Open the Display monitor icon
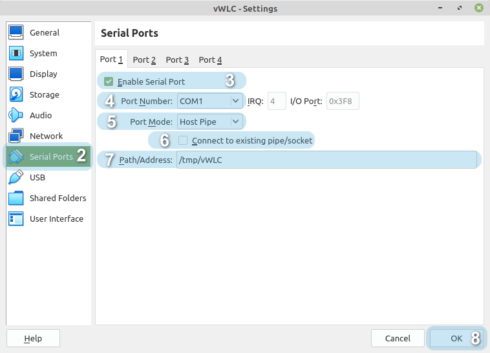490x353 pixels. click(16, 74)
